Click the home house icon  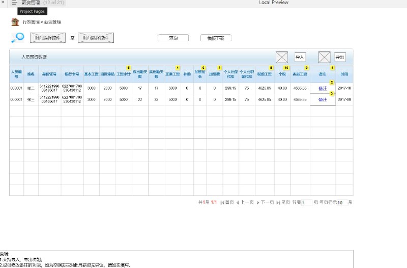[15, 22]
